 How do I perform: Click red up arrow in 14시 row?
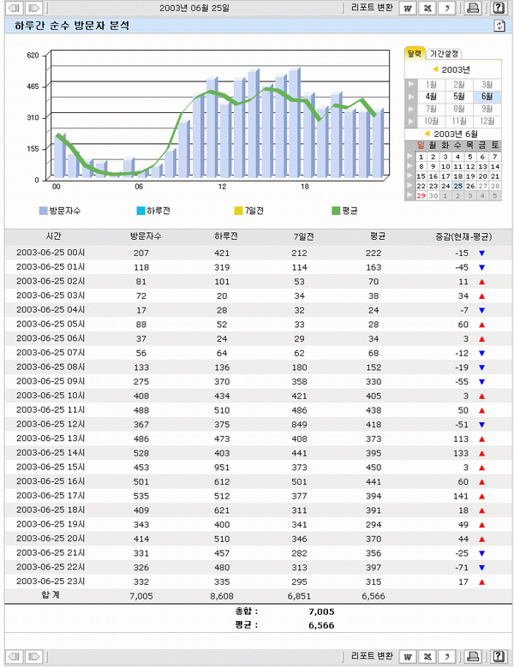click(481, 453)
